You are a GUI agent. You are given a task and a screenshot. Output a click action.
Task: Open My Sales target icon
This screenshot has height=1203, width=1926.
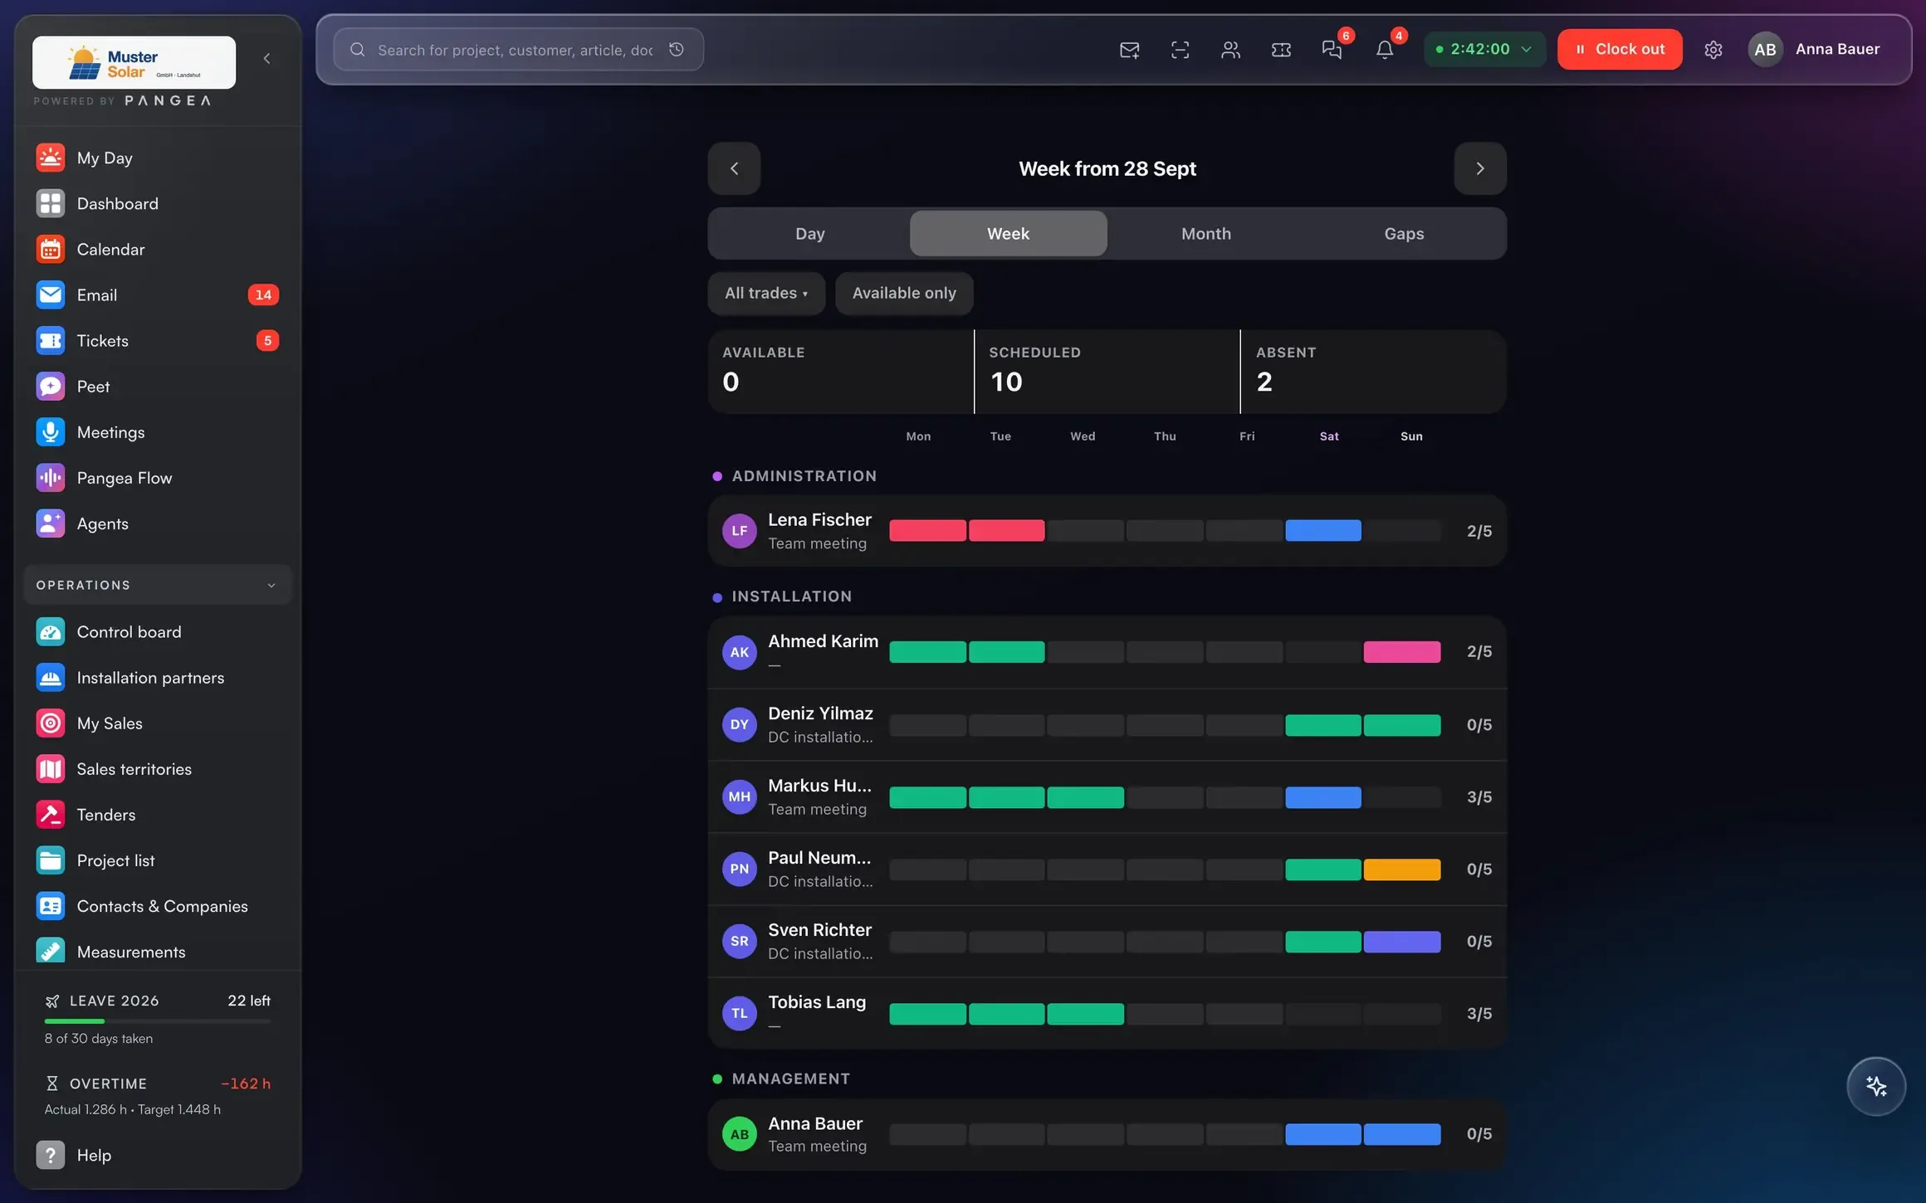tap(51, 723)
